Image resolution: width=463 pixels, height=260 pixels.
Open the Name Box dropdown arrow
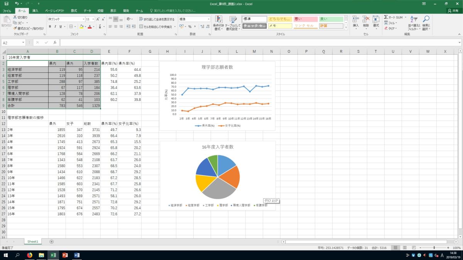tap(24, 42)
